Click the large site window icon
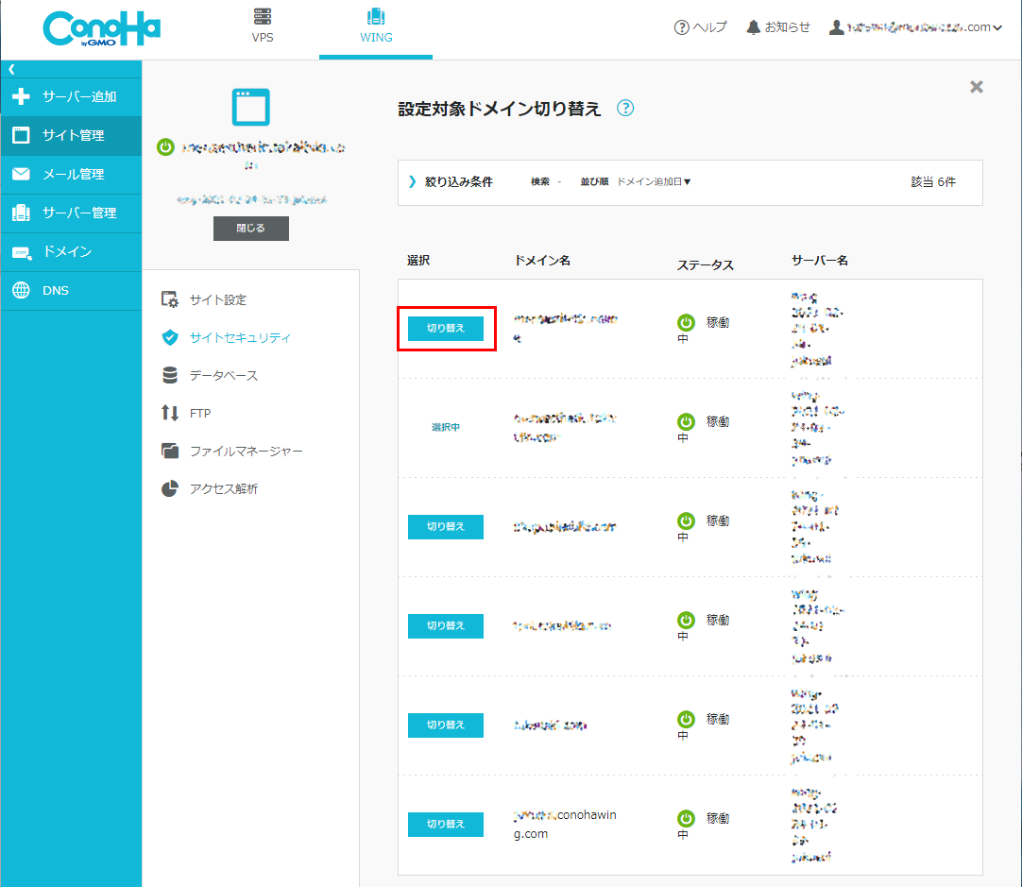The height and width of the screenshot is (887, 1022). (x=251, y=107)
